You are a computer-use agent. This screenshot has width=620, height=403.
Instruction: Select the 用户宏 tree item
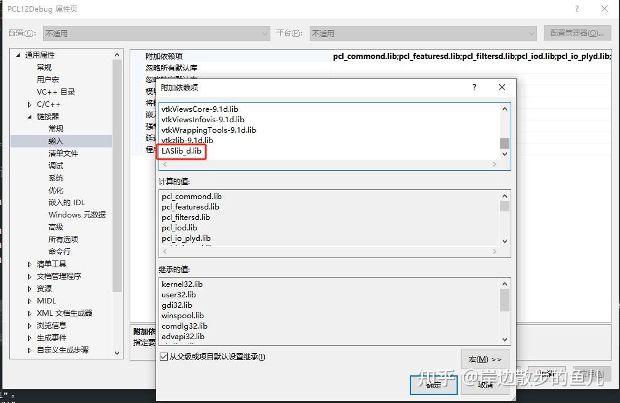pyautogui.click(x=48, y=79)
